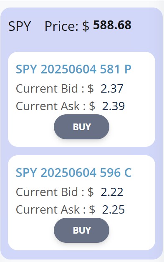Viewport: 164px width, 262px height.
Task: Select the 2.37 bid value for the put
Action: (112, 88)
